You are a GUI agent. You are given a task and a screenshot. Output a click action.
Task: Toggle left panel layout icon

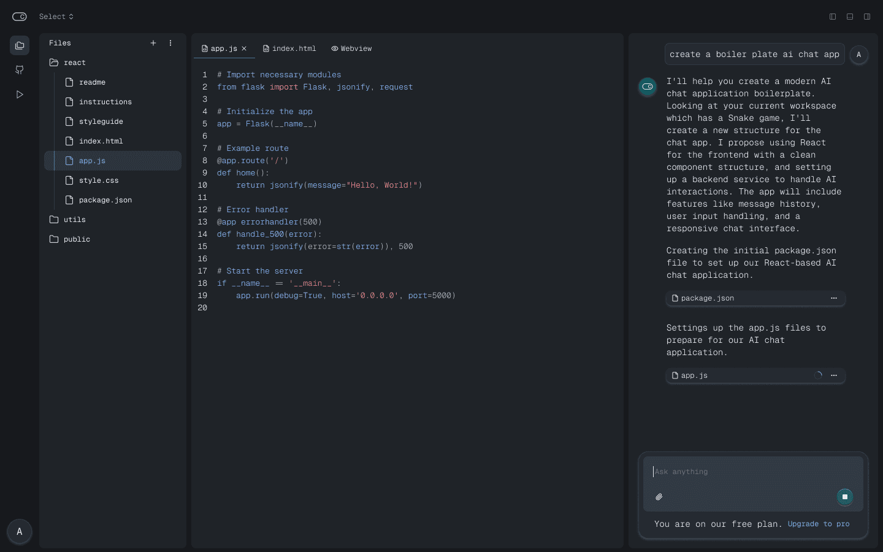coord(833,17)
